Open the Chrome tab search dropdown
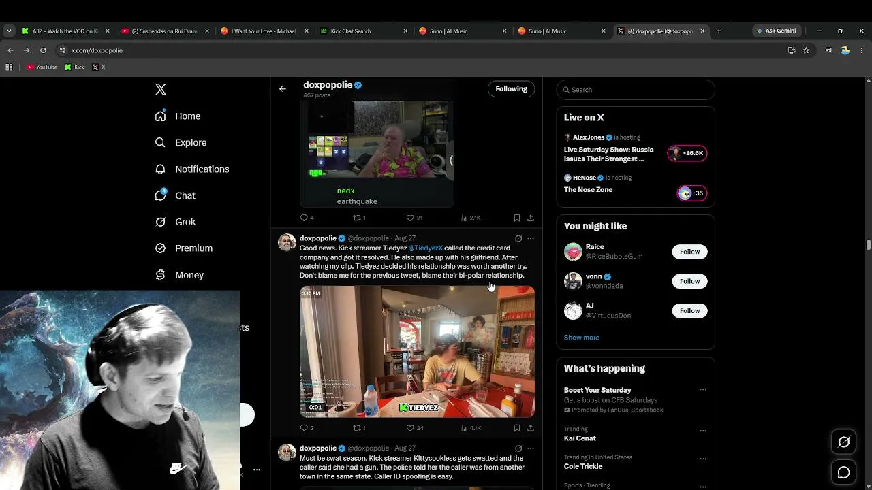Viewport: 872px width, 490px height. tap(9, 31)
